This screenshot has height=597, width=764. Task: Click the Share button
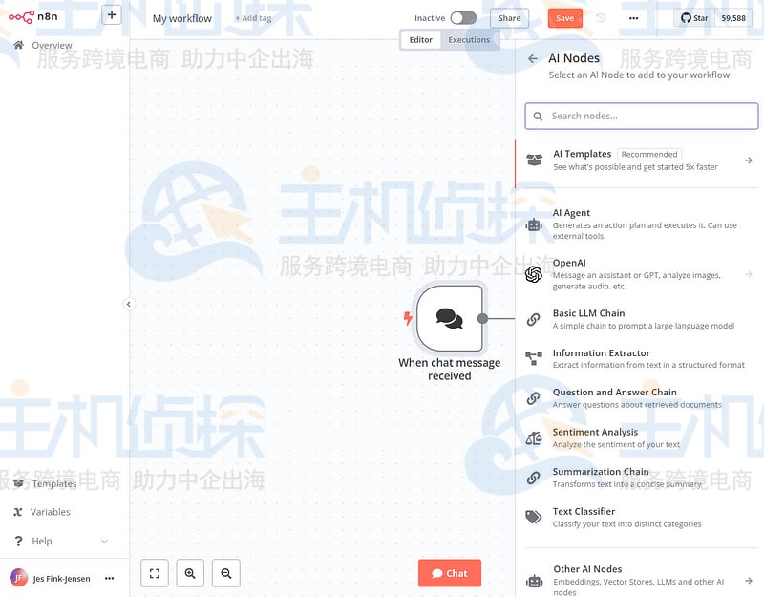point(508,17)
